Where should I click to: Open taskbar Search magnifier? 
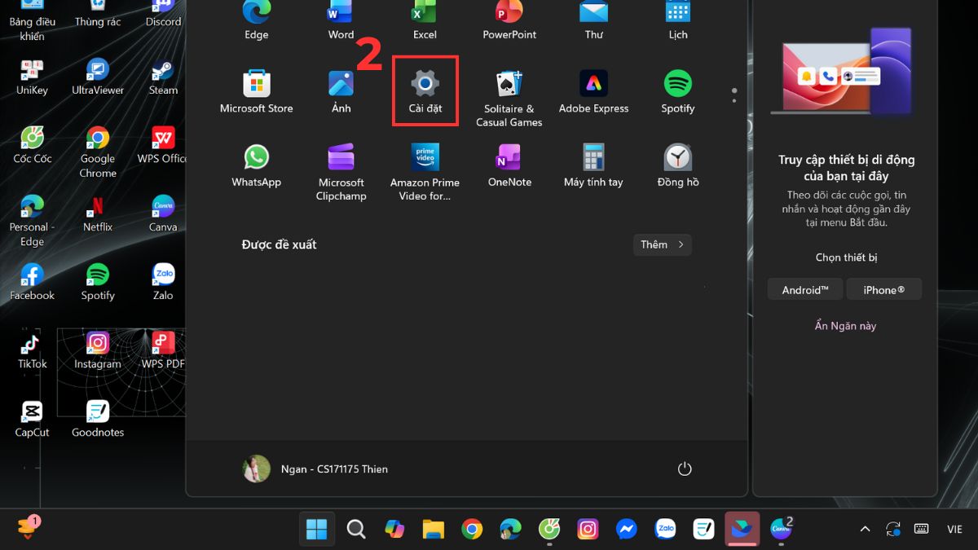(x=355, y=529)
